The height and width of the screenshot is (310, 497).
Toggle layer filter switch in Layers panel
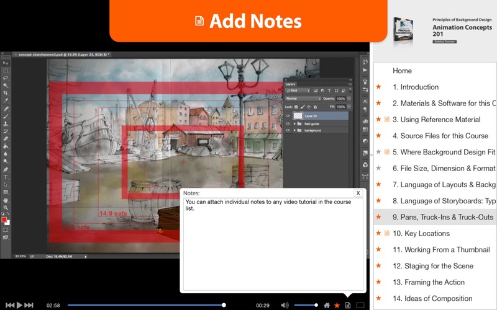[x=350, y=91]
